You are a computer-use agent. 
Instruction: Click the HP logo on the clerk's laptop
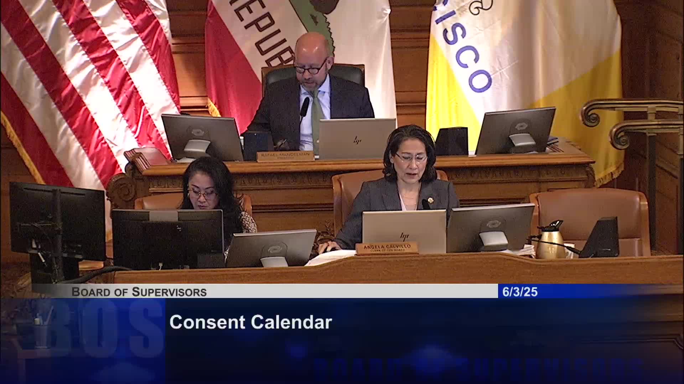pyautogui.click(x=404, y=236)
